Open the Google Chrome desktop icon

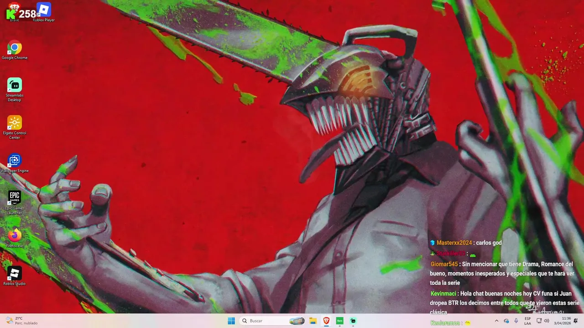coord(15,50)
